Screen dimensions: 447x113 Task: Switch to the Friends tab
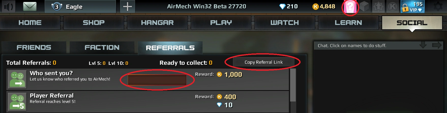click(x=34, y=48)
